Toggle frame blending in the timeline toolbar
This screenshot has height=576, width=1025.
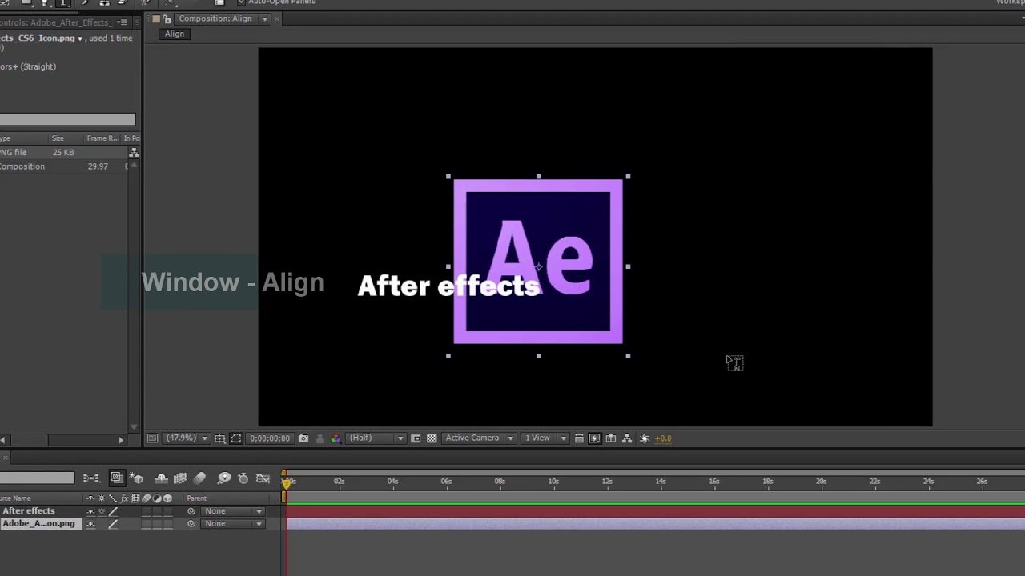[x=180, y=478]
